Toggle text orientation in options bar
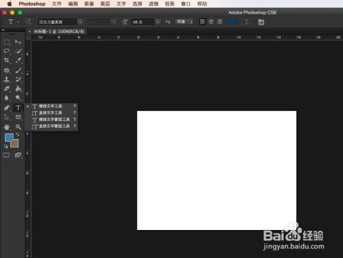343x258 pixels. [x=28, y=22]
